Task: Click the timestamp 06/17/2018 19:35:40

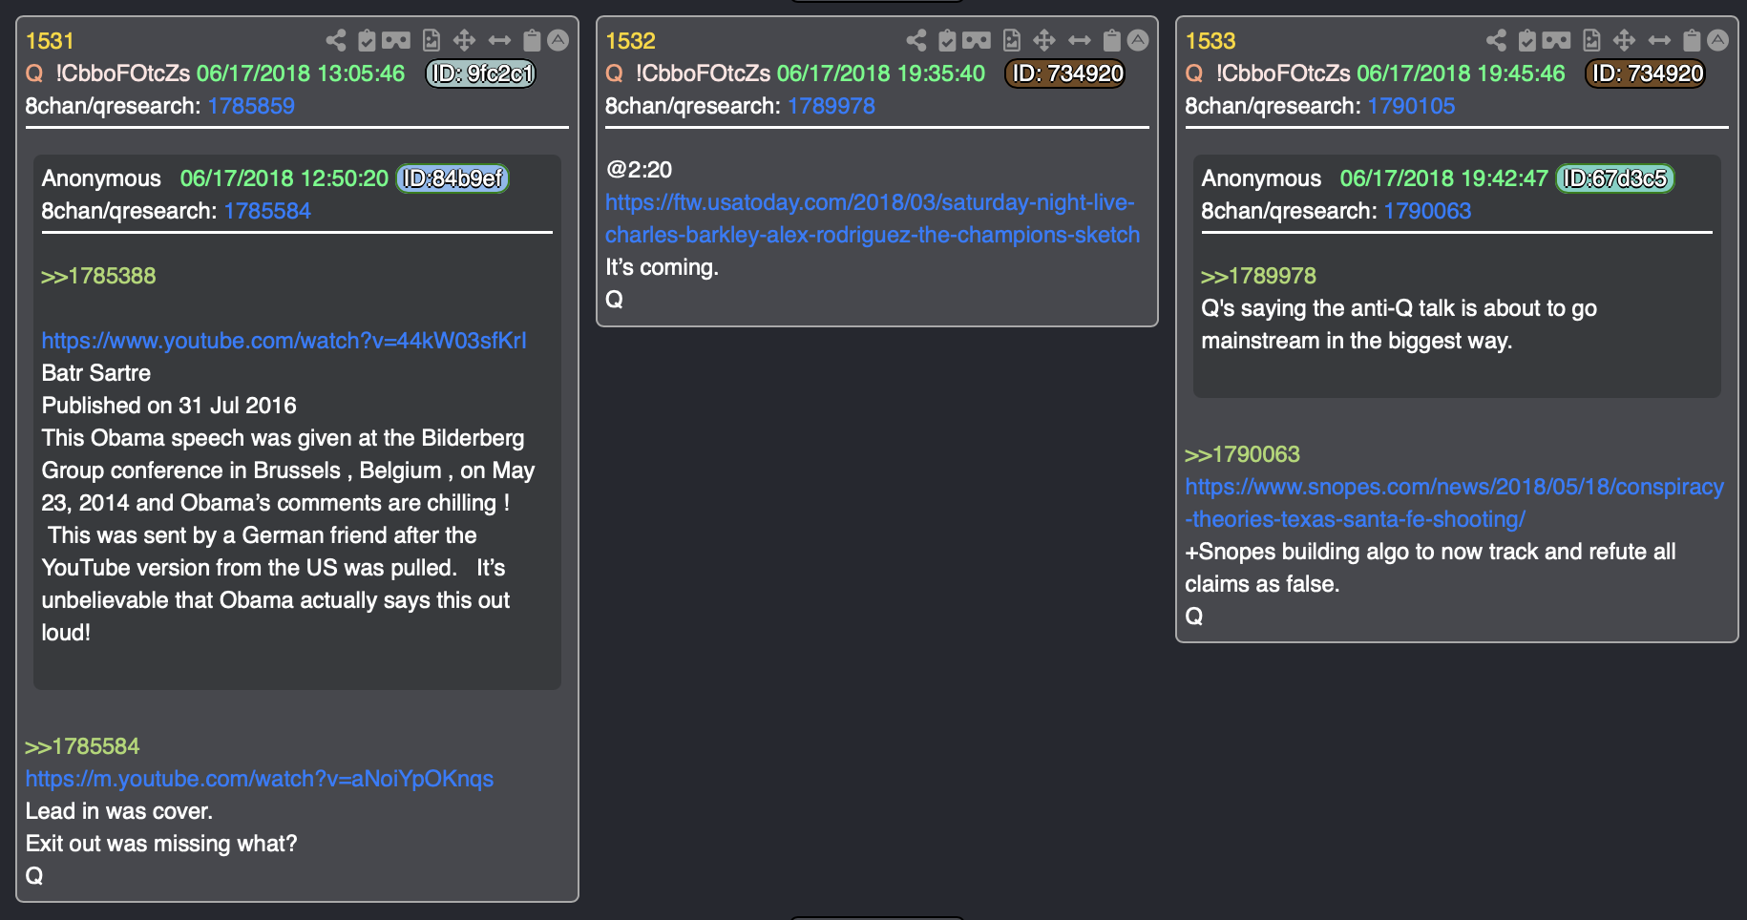Action: [x=880, y=73]
